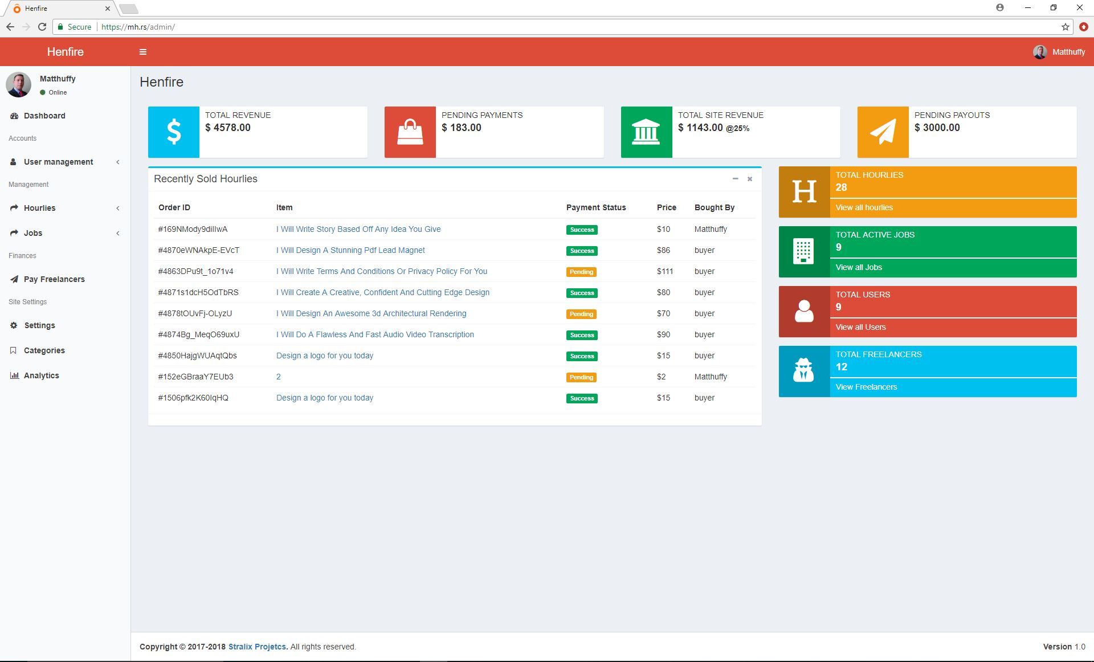Viewport: 1094px width, 662px height.
Task: Expand the User management submenu chevron
Action: [118, 162]
